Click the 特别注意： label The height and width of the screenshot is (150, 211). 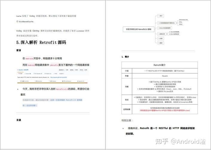pyautogui.click(x=127, y=121)
